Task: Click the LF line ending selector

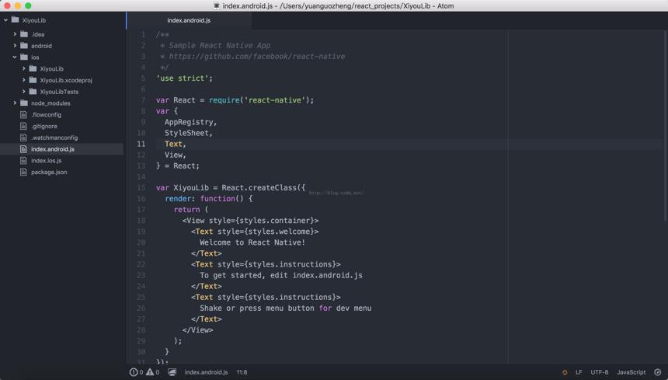Action: [x=579, y=372]
